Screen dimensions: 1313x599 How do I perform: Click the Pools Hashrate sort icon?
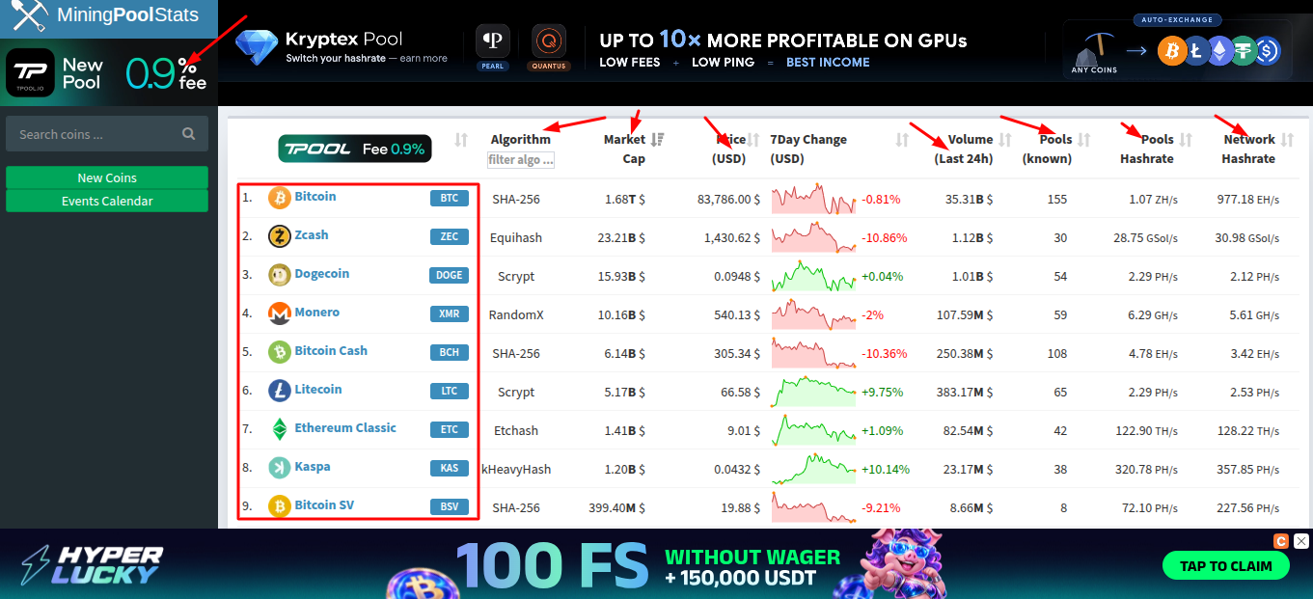[1186, 140]
